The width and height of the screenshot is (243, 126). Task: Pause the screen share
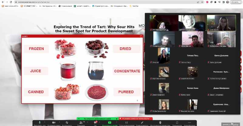point(127,123)
